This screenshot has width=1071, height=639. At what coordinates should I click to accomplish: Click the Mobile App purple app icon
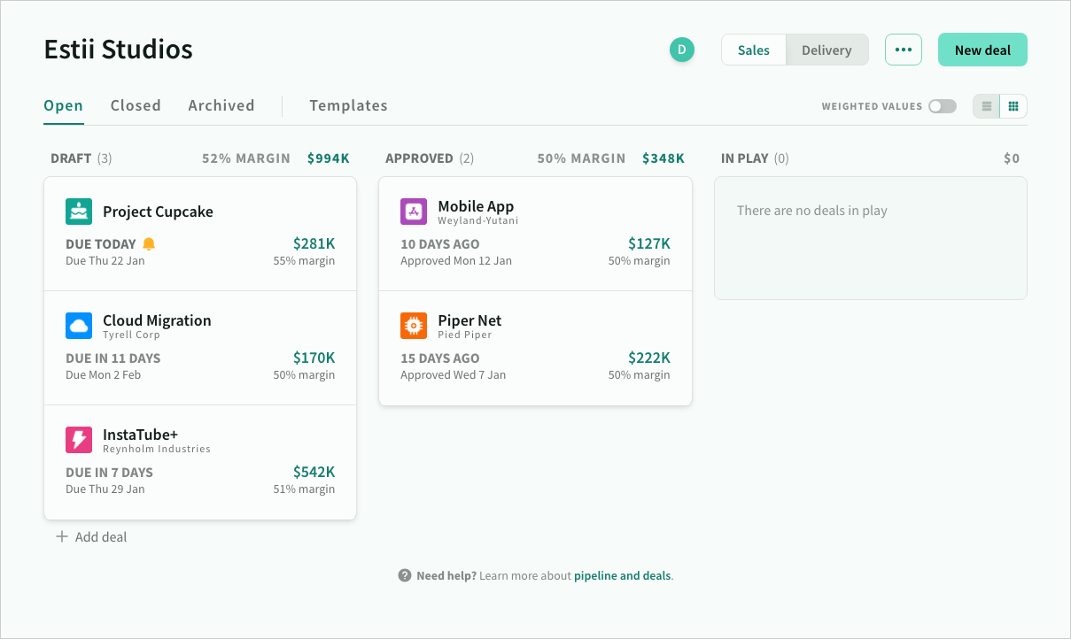(413, 212)
